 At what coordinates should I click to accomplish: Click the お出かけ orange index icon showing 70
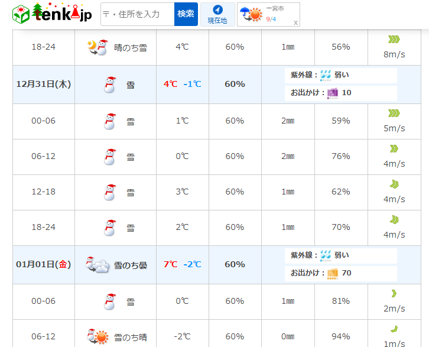click(x=332, y=273)
